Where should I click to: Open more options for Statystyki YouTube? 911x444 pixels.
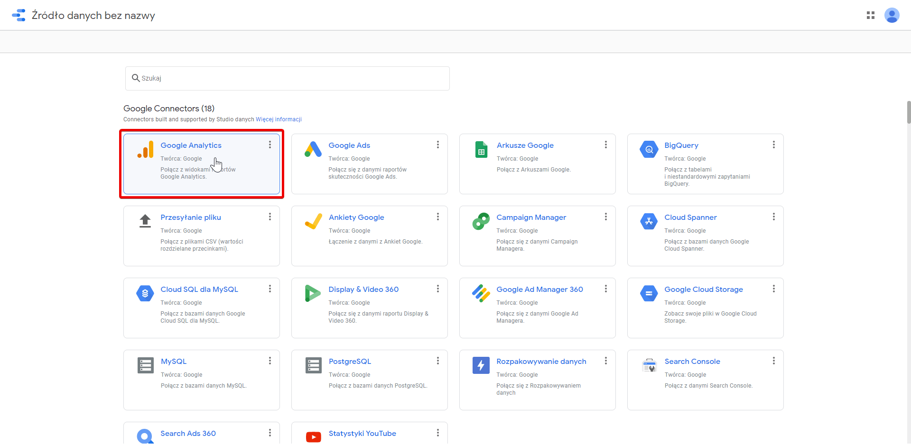[438, 433]
